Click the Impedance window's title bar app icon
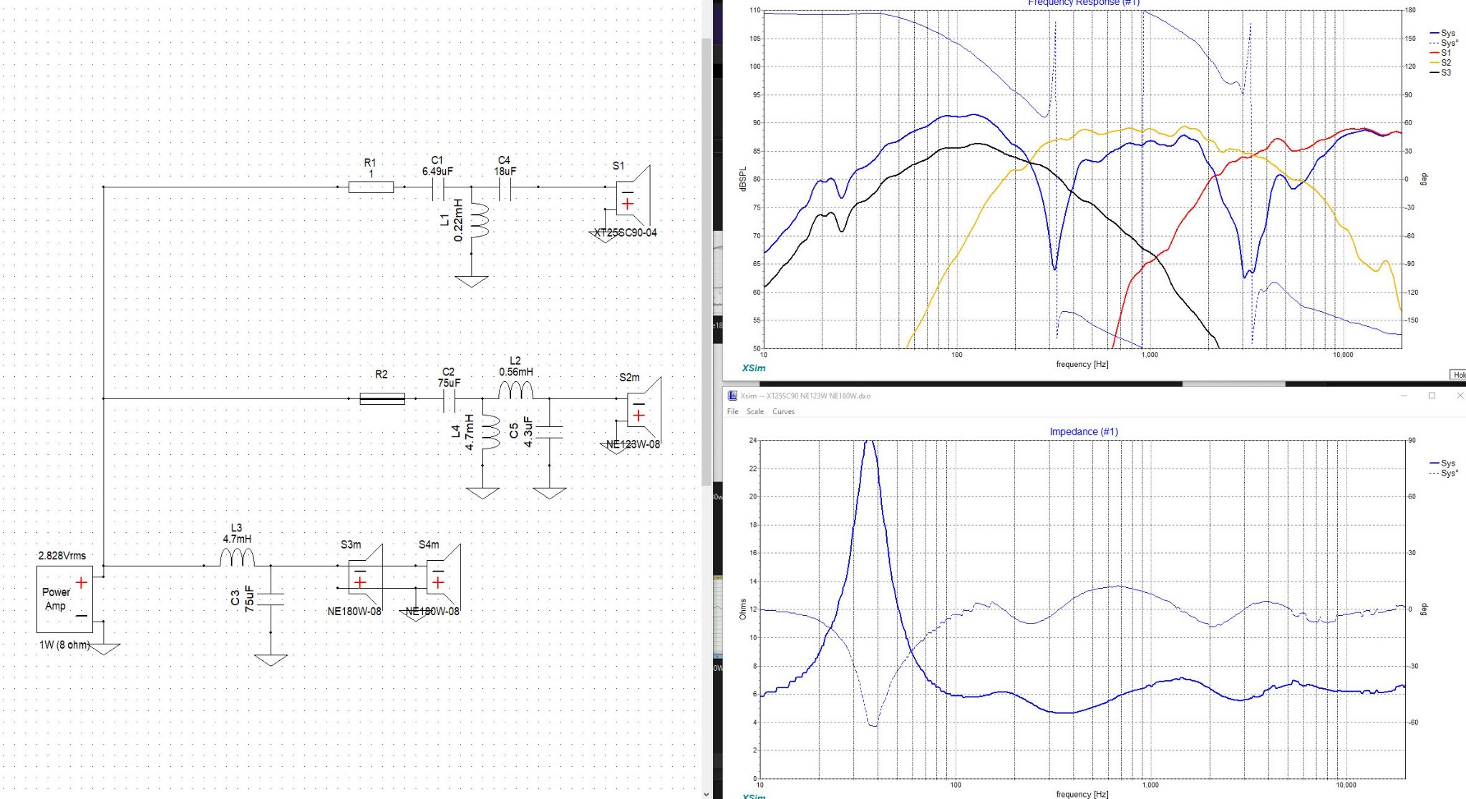 [732, 396]
